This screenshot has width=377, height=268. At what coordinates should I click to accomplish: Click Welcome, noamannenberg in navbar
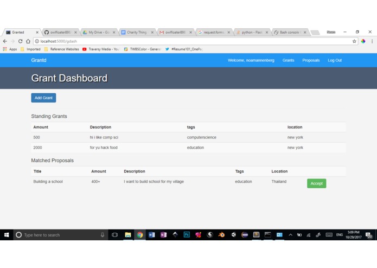point(251,60)
